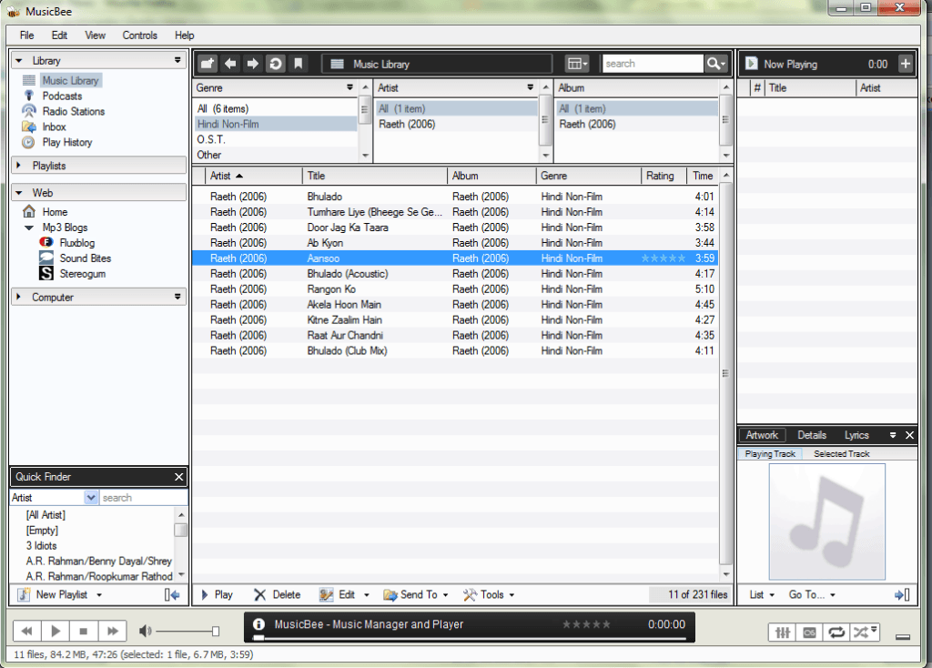Collapse the Web section
Image resolution: width=932 pixels, height=668 pixels.
(19, 193)
